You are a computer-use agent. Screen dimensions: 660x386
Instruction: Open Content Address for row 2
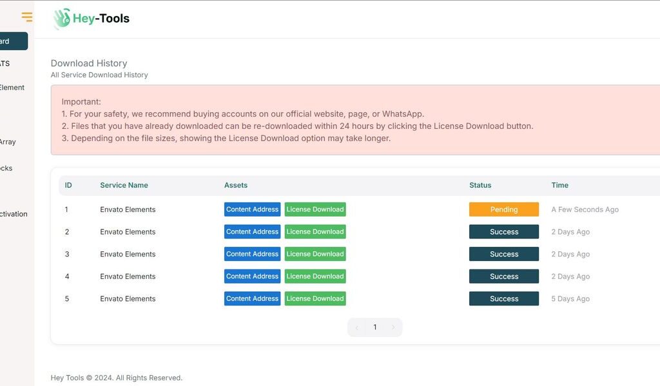click(x=252, y=231)
